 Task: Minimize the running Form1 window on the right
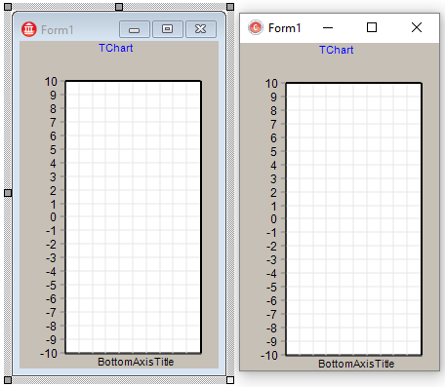click(x=328, y=28)
